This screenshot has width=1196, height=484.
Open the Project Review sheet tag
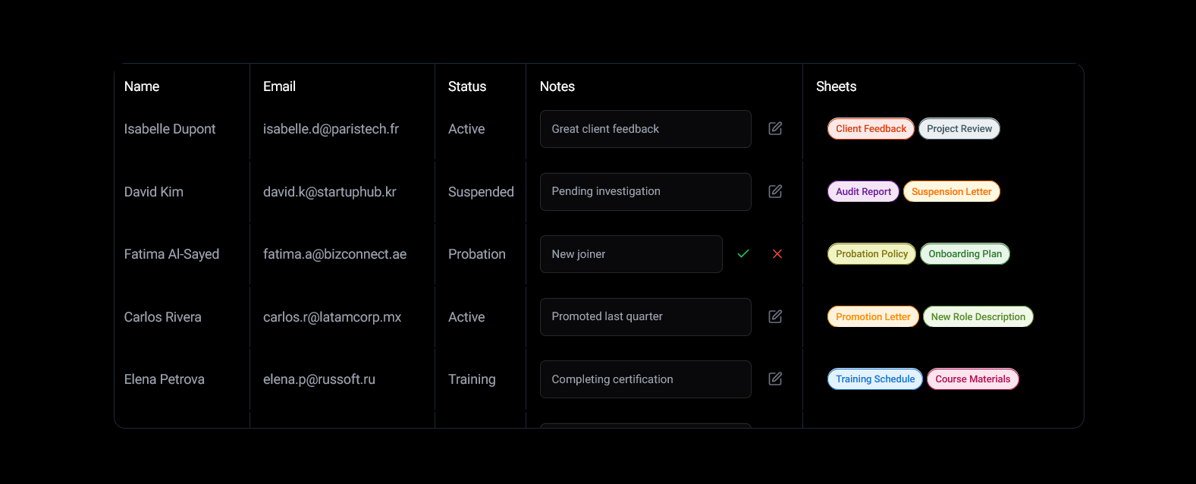click(x=959, y=129)
